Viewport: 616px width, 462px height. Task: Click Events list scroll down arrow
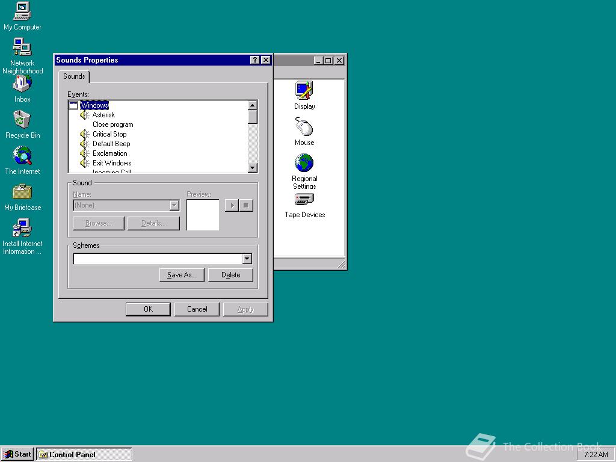(253, 168)
